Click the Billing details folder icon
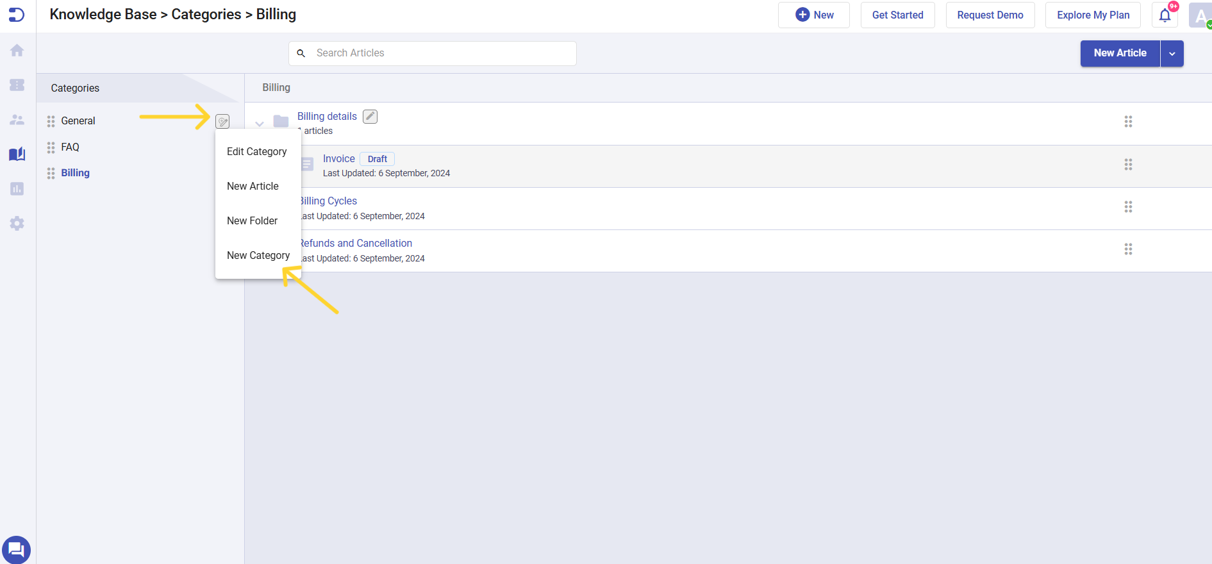 [281, 121]
